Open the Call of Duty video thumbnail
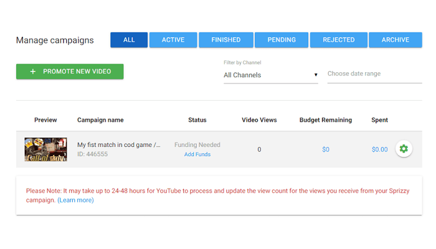 45,149
